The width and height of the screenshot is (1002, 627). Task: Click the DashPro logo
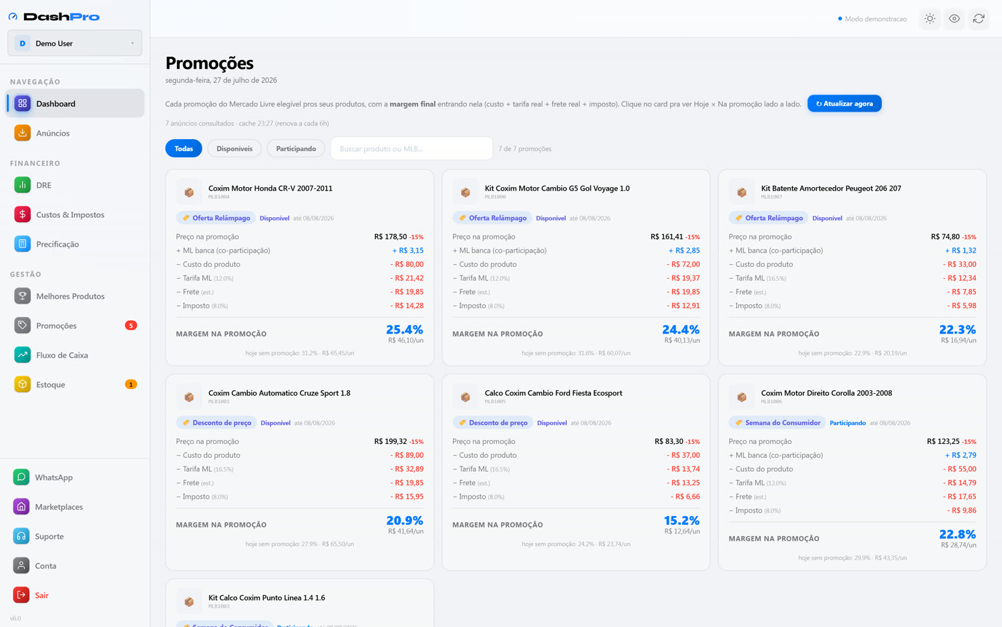pos(54,17)
